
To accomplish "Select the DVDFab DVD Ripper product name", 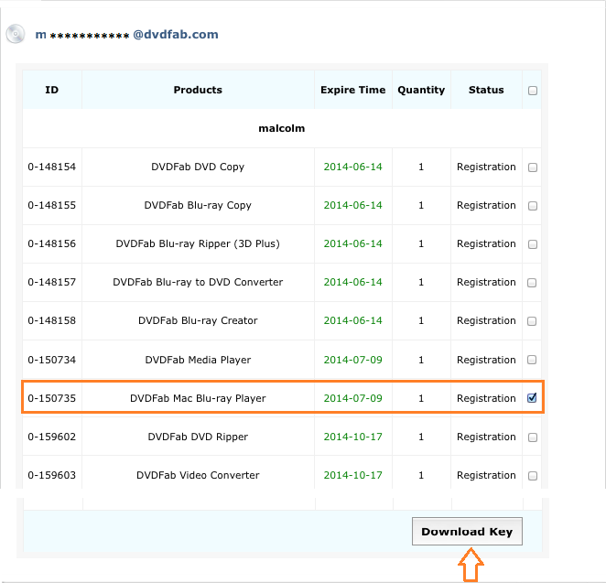I will [198, 437].
